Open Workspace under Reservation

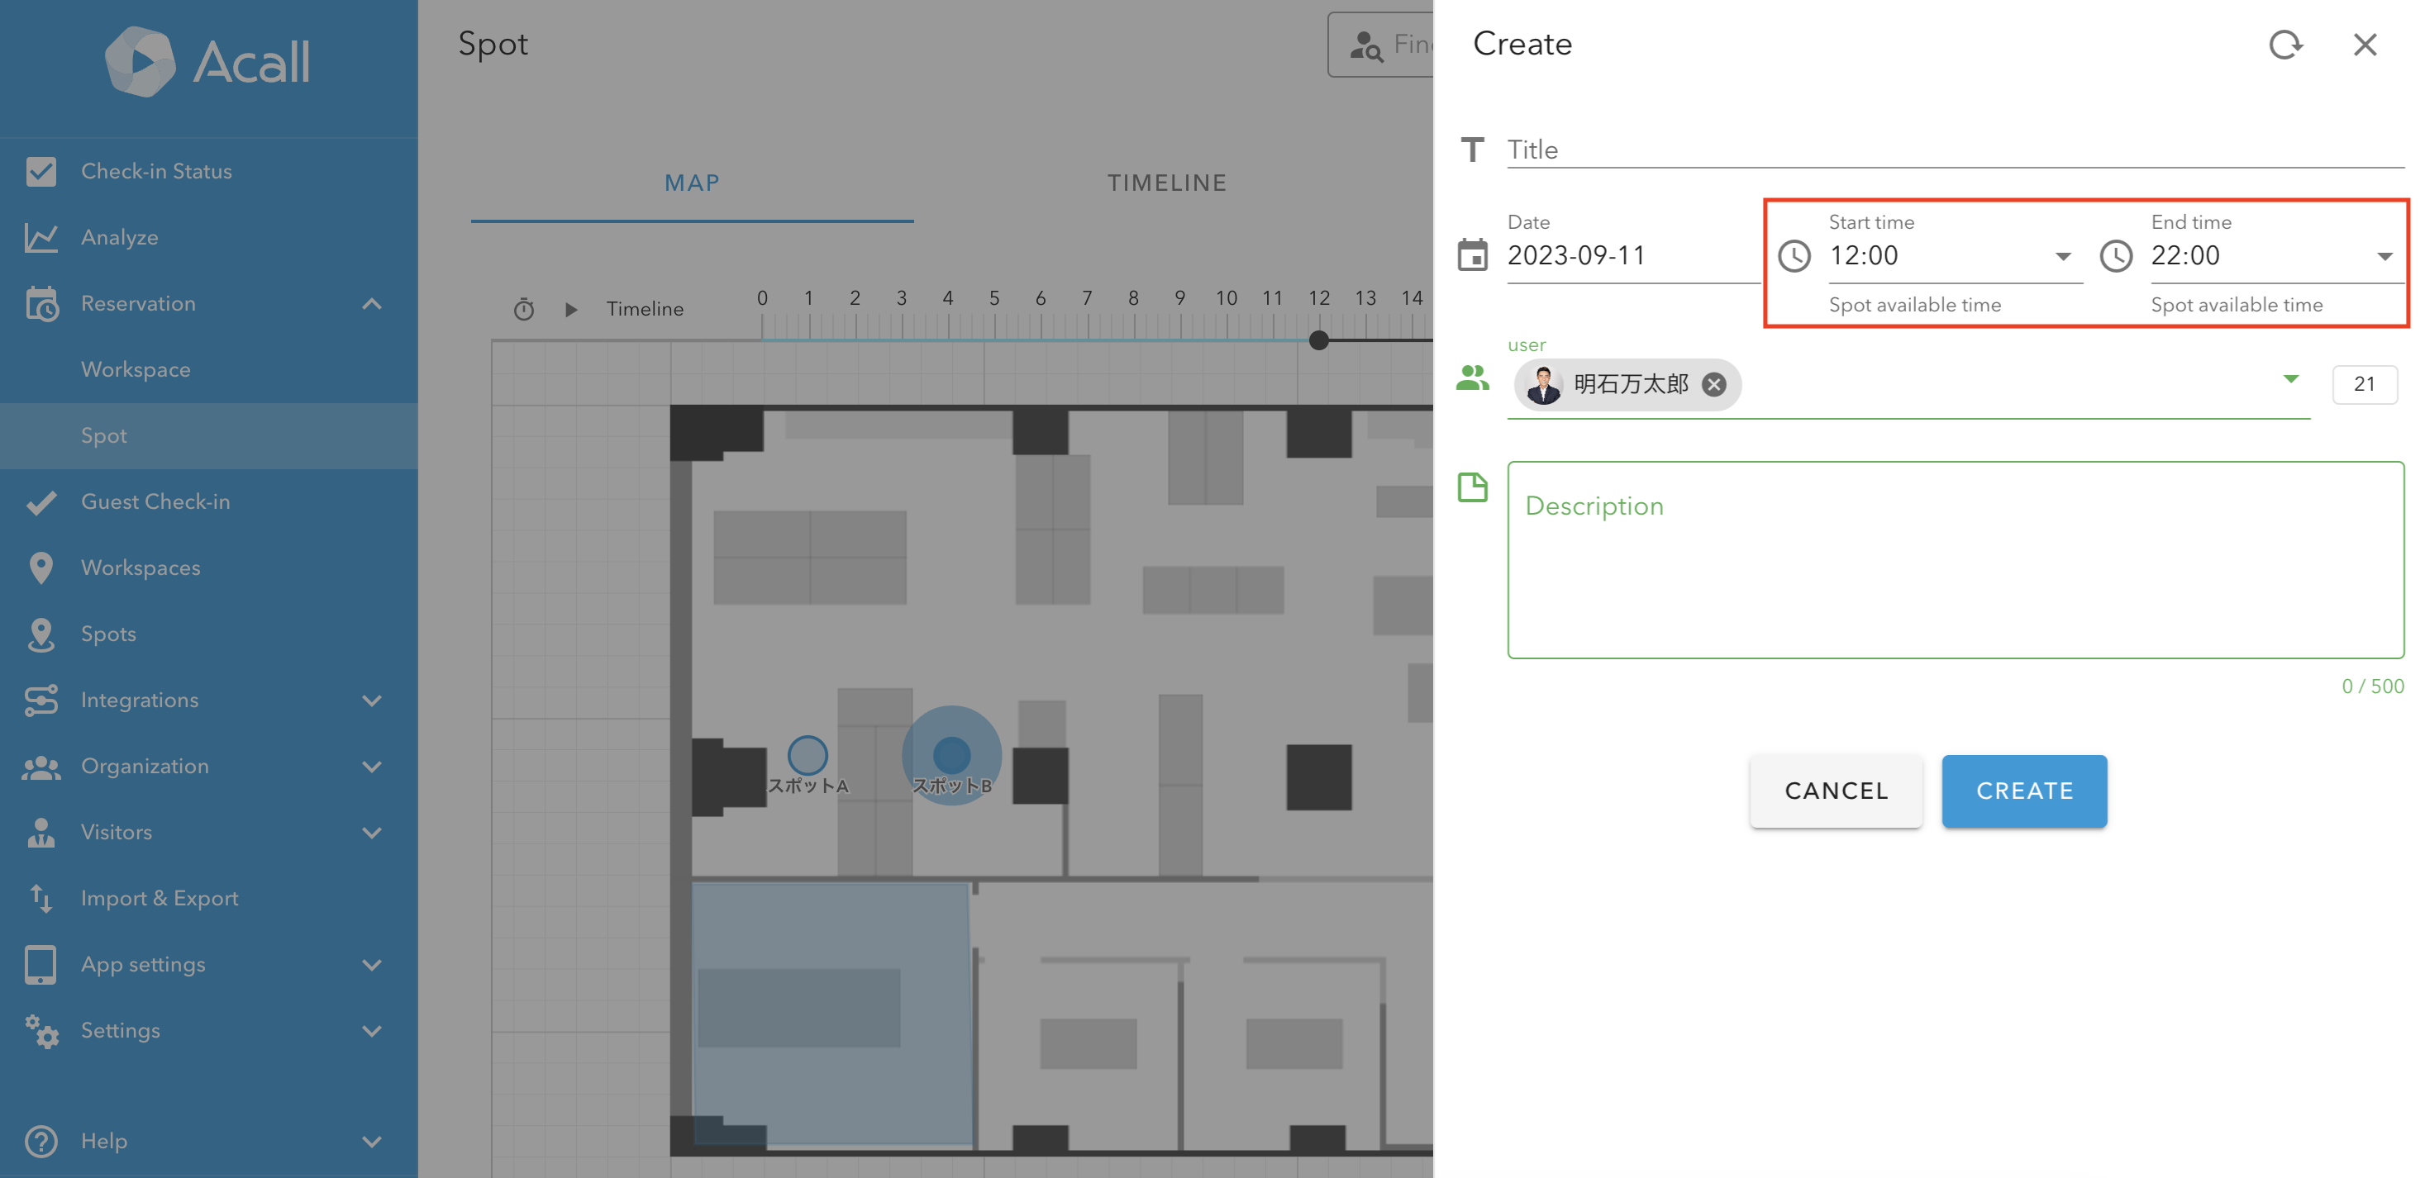(209, 370)
